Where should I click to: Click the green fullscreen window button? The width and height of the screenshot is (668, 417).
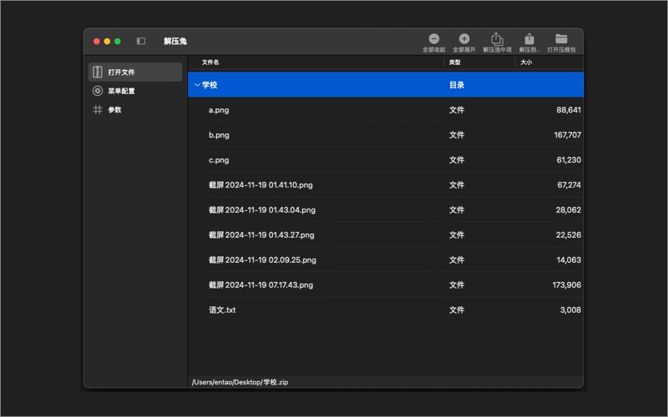pyautogui.click(x=118, y=41)
